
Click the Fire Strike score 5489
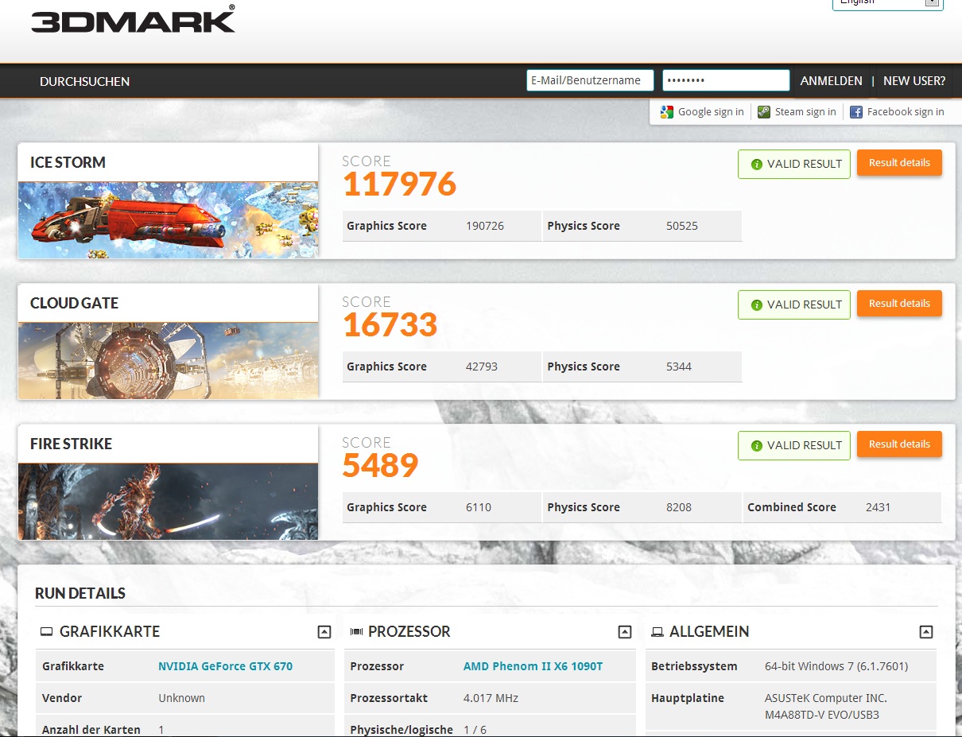tap(380, 466)
